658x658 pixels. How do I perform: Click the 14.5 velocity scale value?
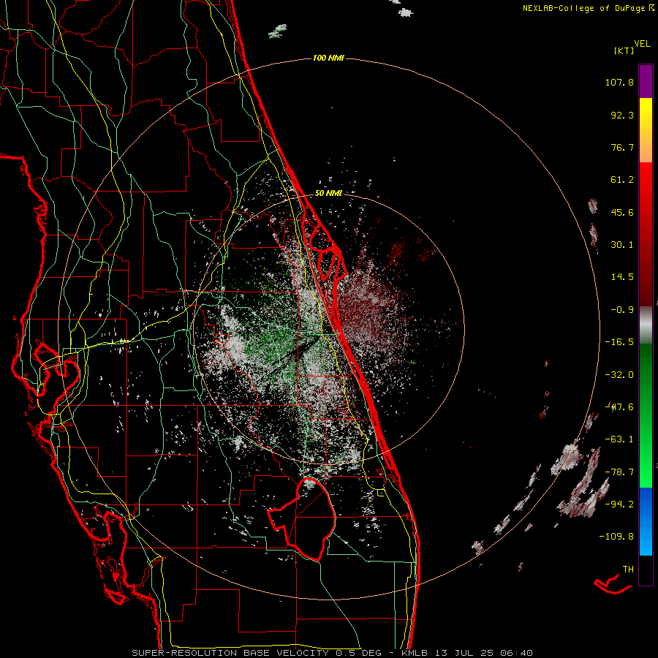point(622,277)
